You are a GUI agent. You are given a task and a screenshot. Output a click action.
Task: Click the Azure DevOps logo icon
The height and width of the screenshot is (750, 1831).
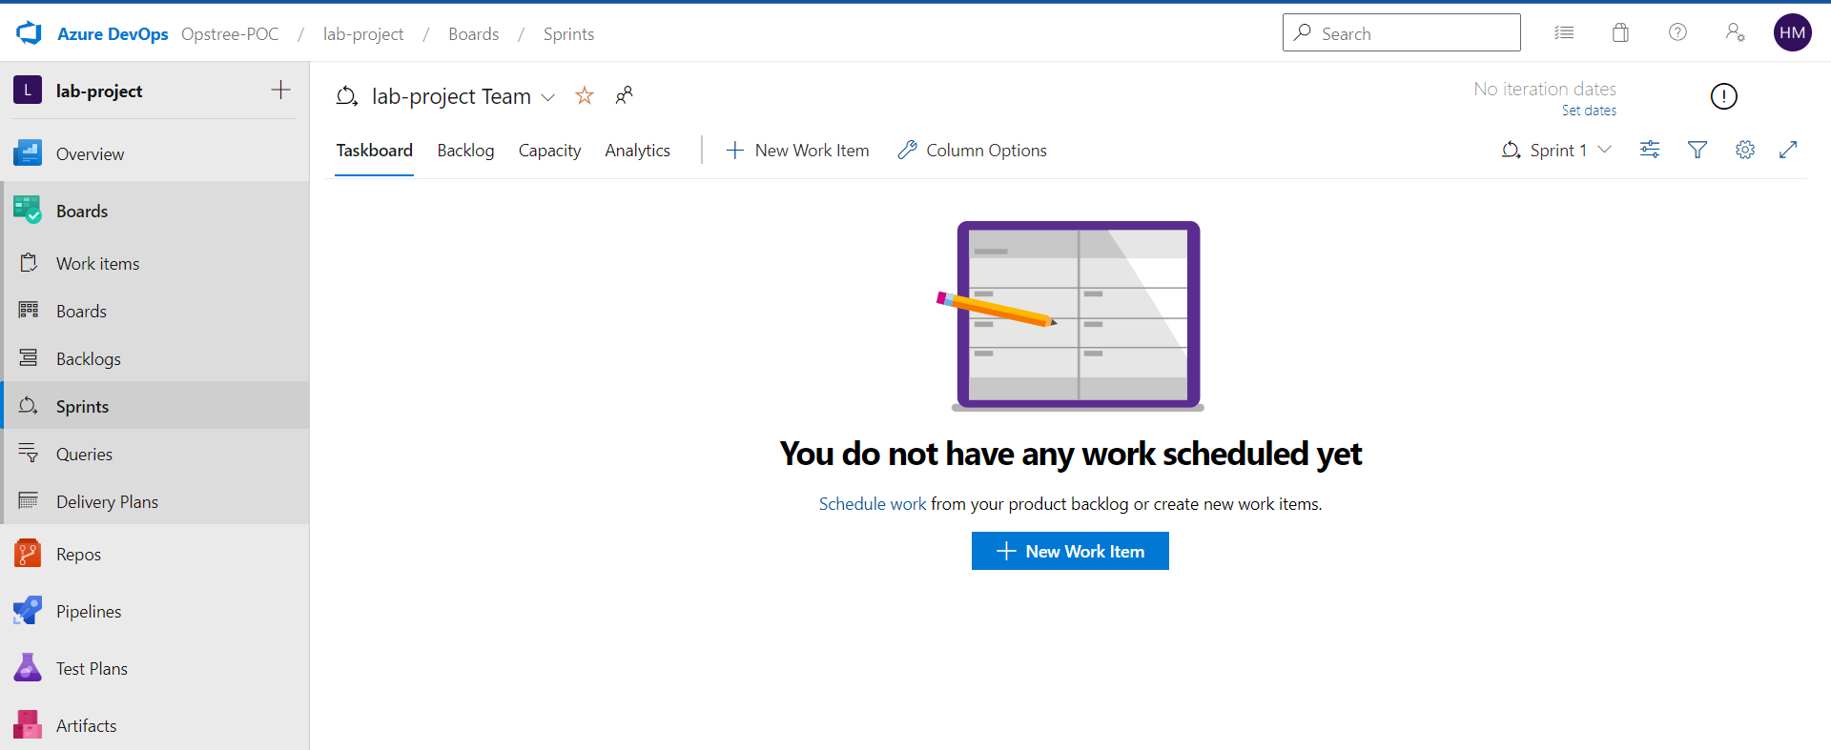tap(30, 33)
